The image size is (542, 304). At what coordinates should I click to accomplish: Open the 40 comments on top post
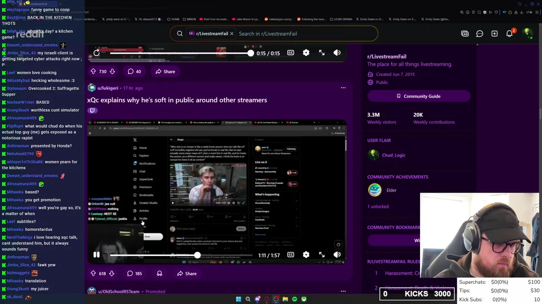coord(134,71)
